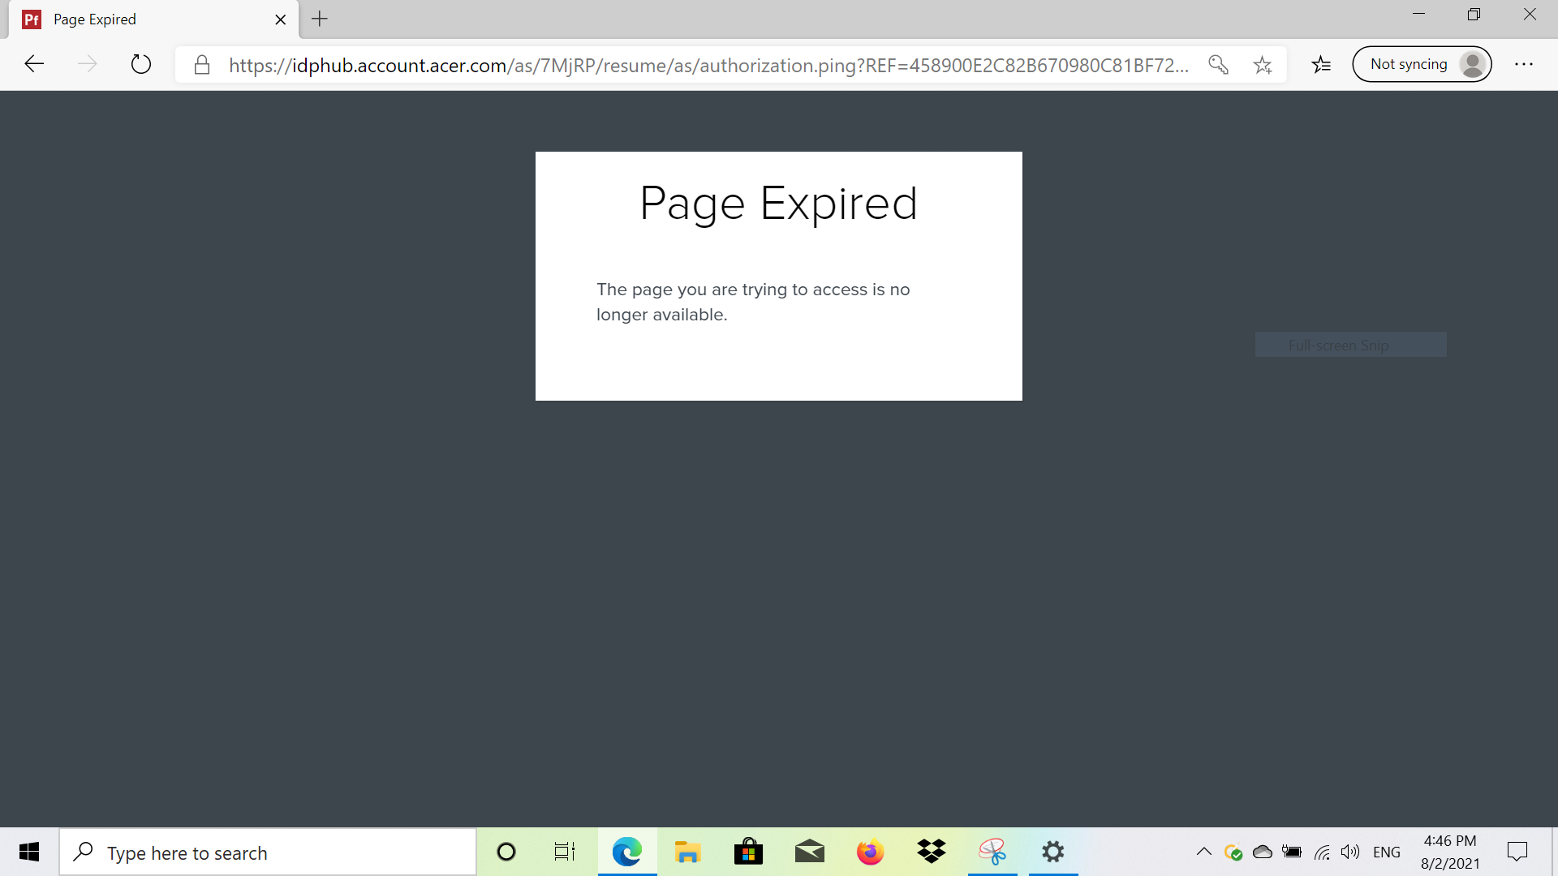The height and width of the screenshot is (876, 1558).
Task: Open the Favorites list icon
Action: click(x=1322, y=64)
